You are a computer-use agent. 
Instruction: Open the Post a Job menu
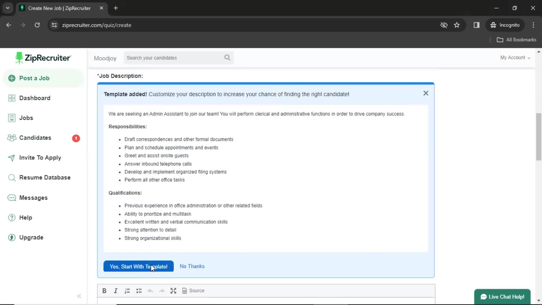click(x=34, y=78)
